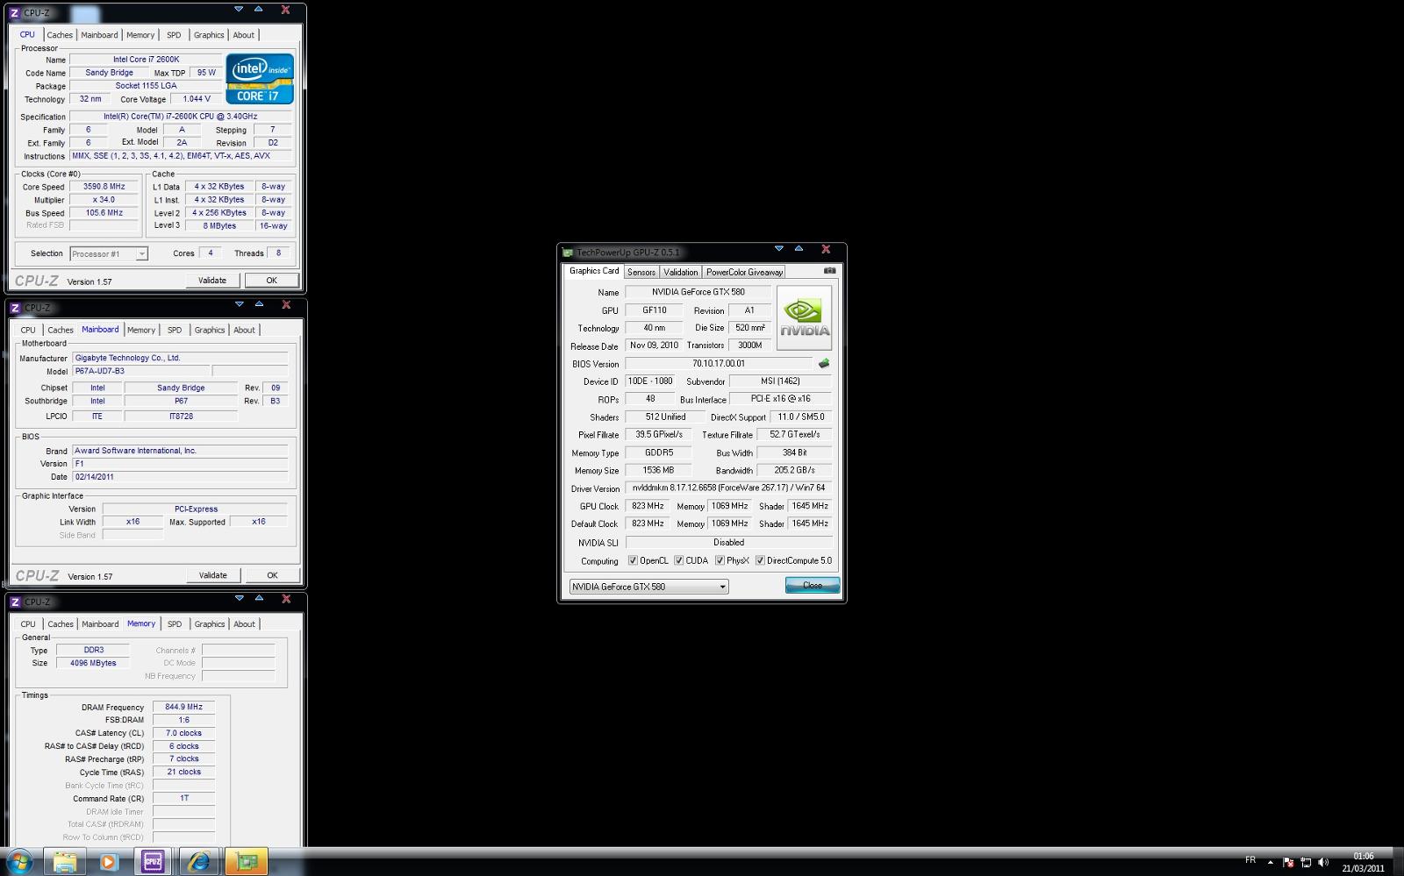The height and width of the screenshot is (876, 1404).
Task: Click the GPU-Z screenshot camera icon
Action: click(829, 271)
